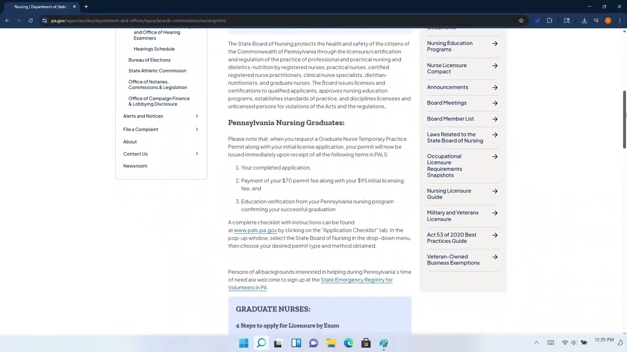Close the Nursing browser tab

74,6
